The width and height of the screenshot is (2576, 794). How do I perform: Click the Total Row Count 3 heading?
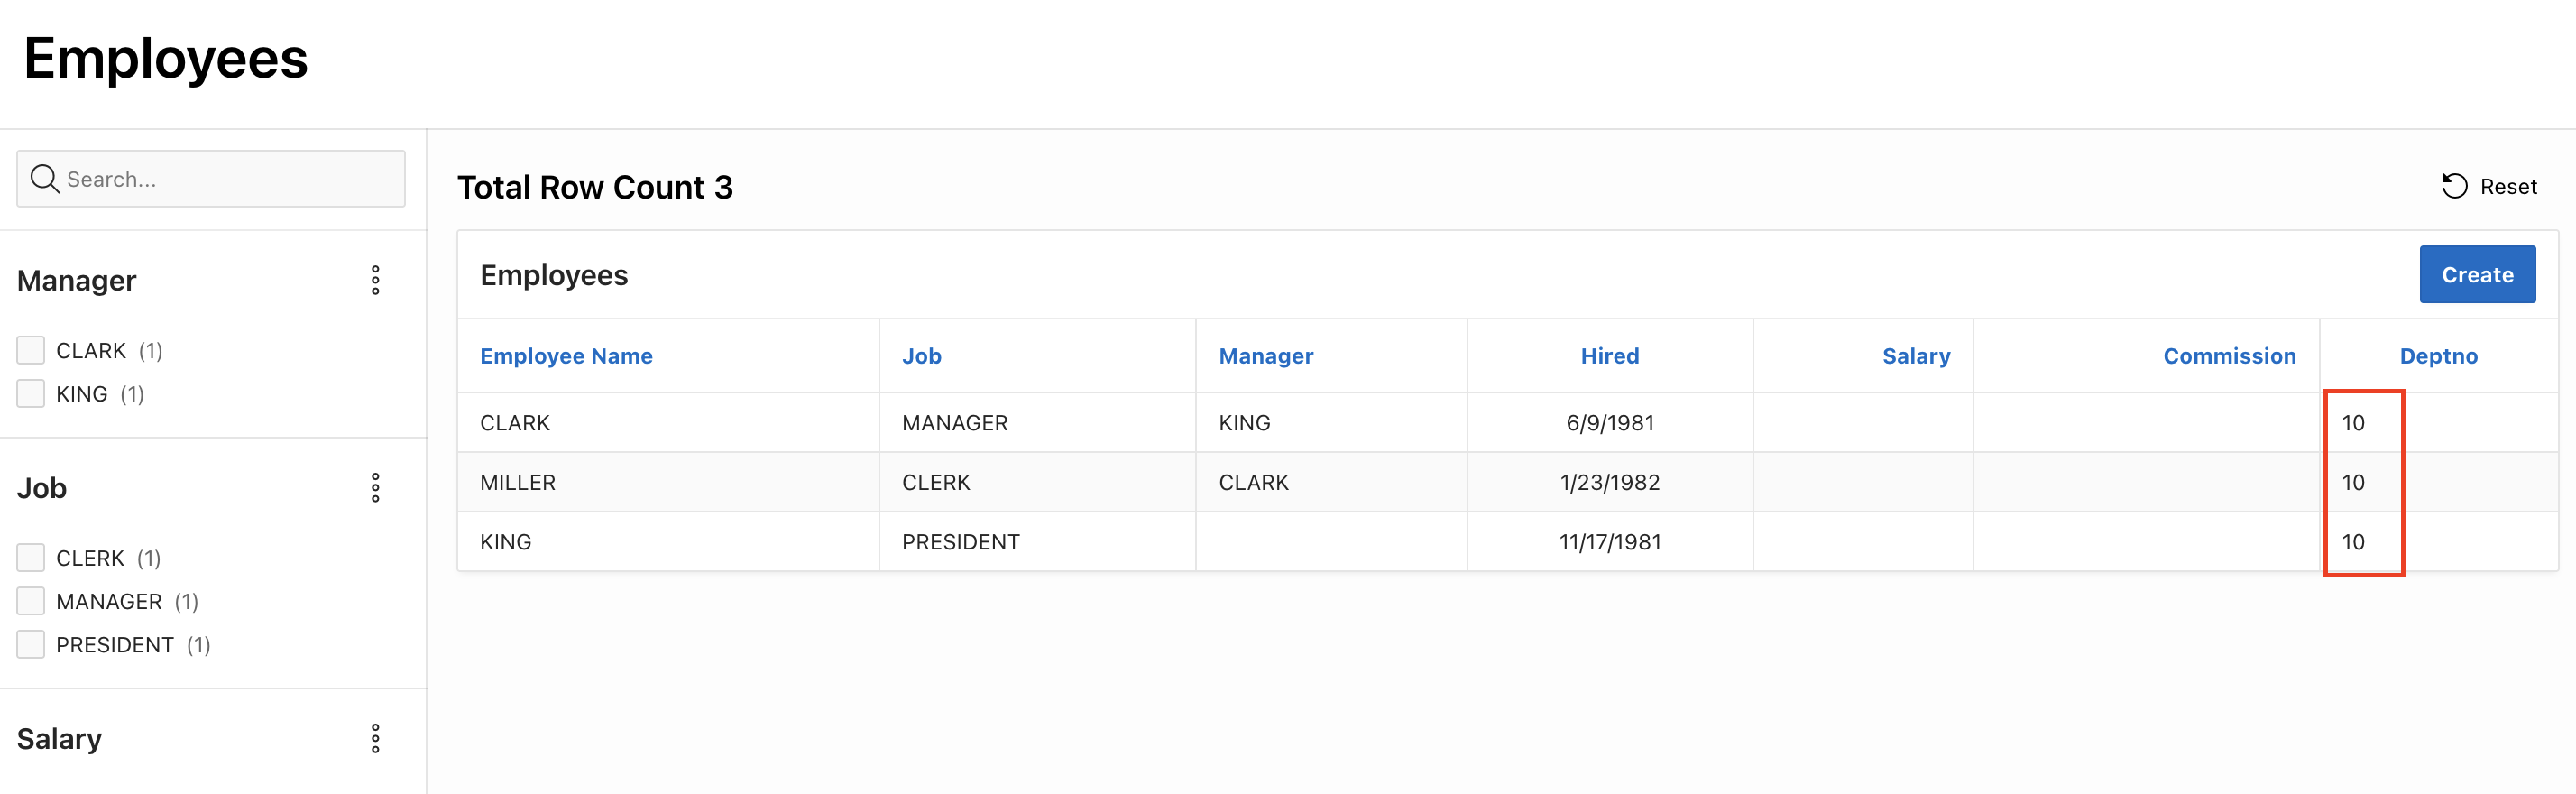pos(595,187)
